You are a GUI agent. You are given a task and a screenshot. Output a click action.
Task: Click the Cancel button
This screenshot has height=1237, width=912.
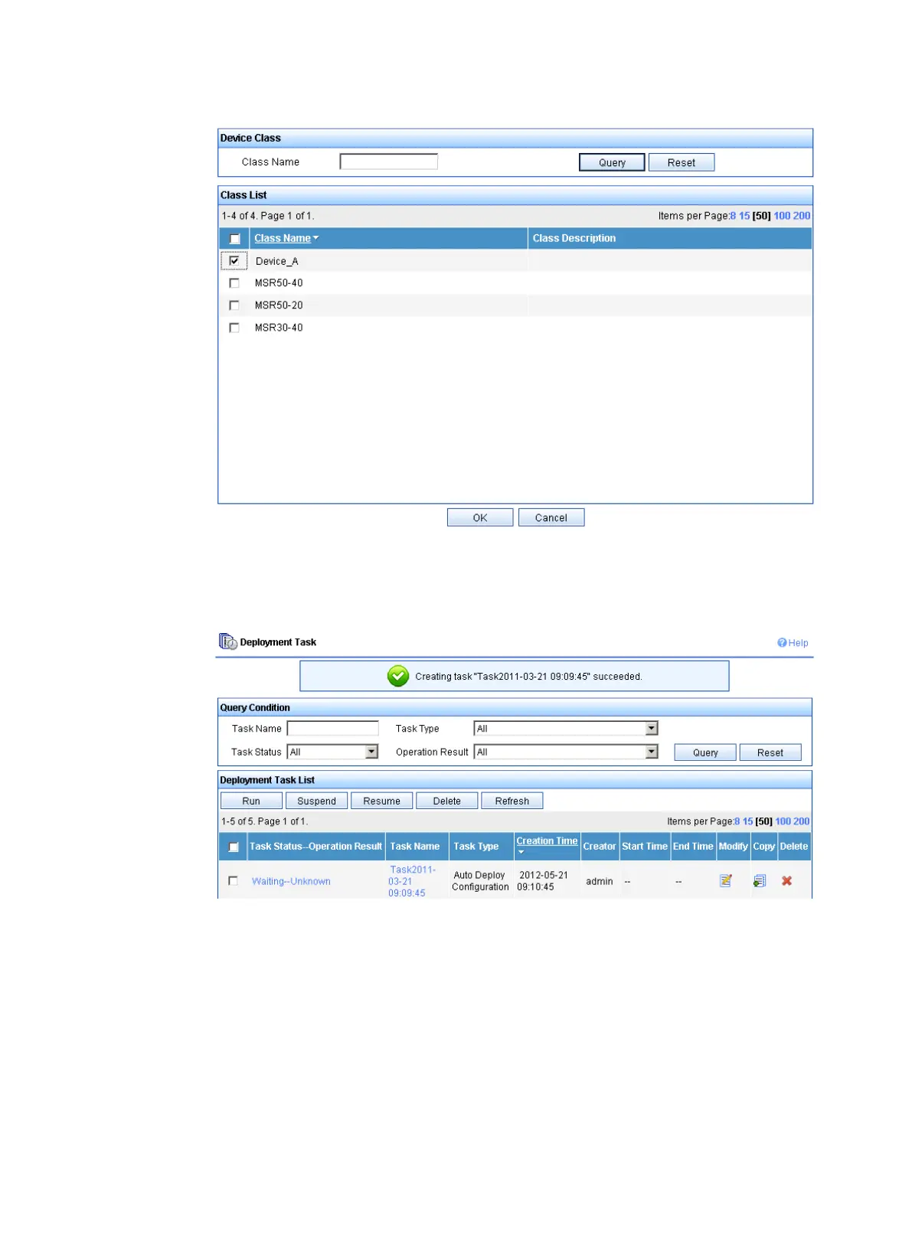551,517
